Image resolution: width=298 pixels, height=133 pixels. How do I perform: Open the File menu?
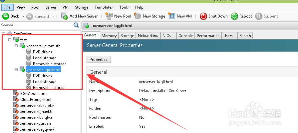coord(7,7)
